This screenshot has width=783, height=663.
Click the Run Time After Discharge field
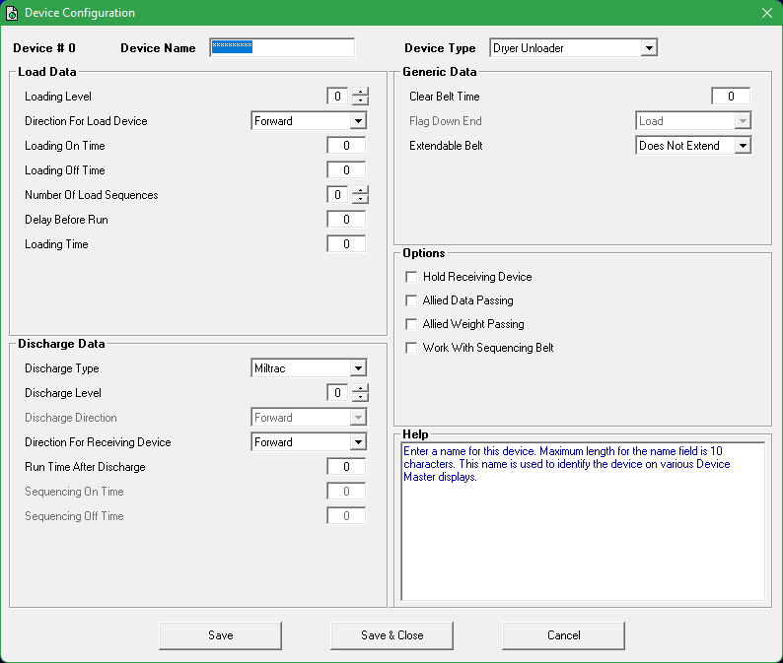tap(346, 467)
